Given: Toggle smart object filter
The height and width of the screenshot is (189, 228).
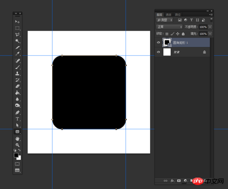Looking at the screenshot, I should pyautogui.click(x=203, y=20).
